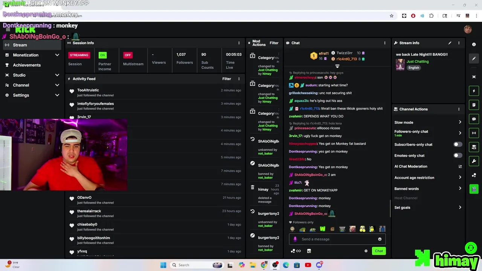Open File Explorer from taskbar
The height and width of the screenshot is (271, 482).
(x=253, y=265)
